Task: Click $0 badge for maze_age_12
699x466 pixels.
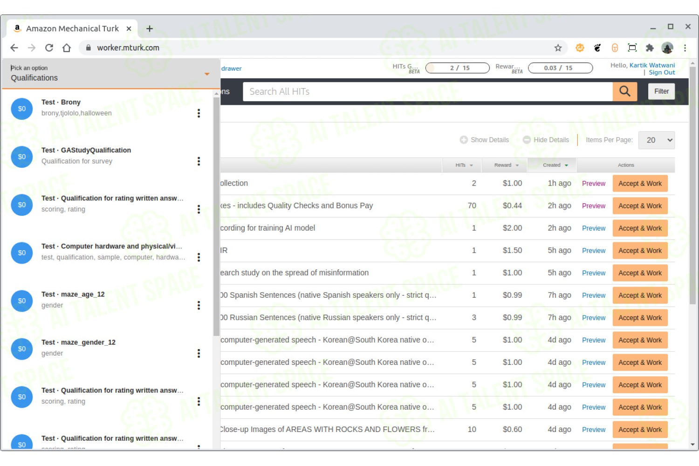Action: pyautogui.click(x=22, y=301)
